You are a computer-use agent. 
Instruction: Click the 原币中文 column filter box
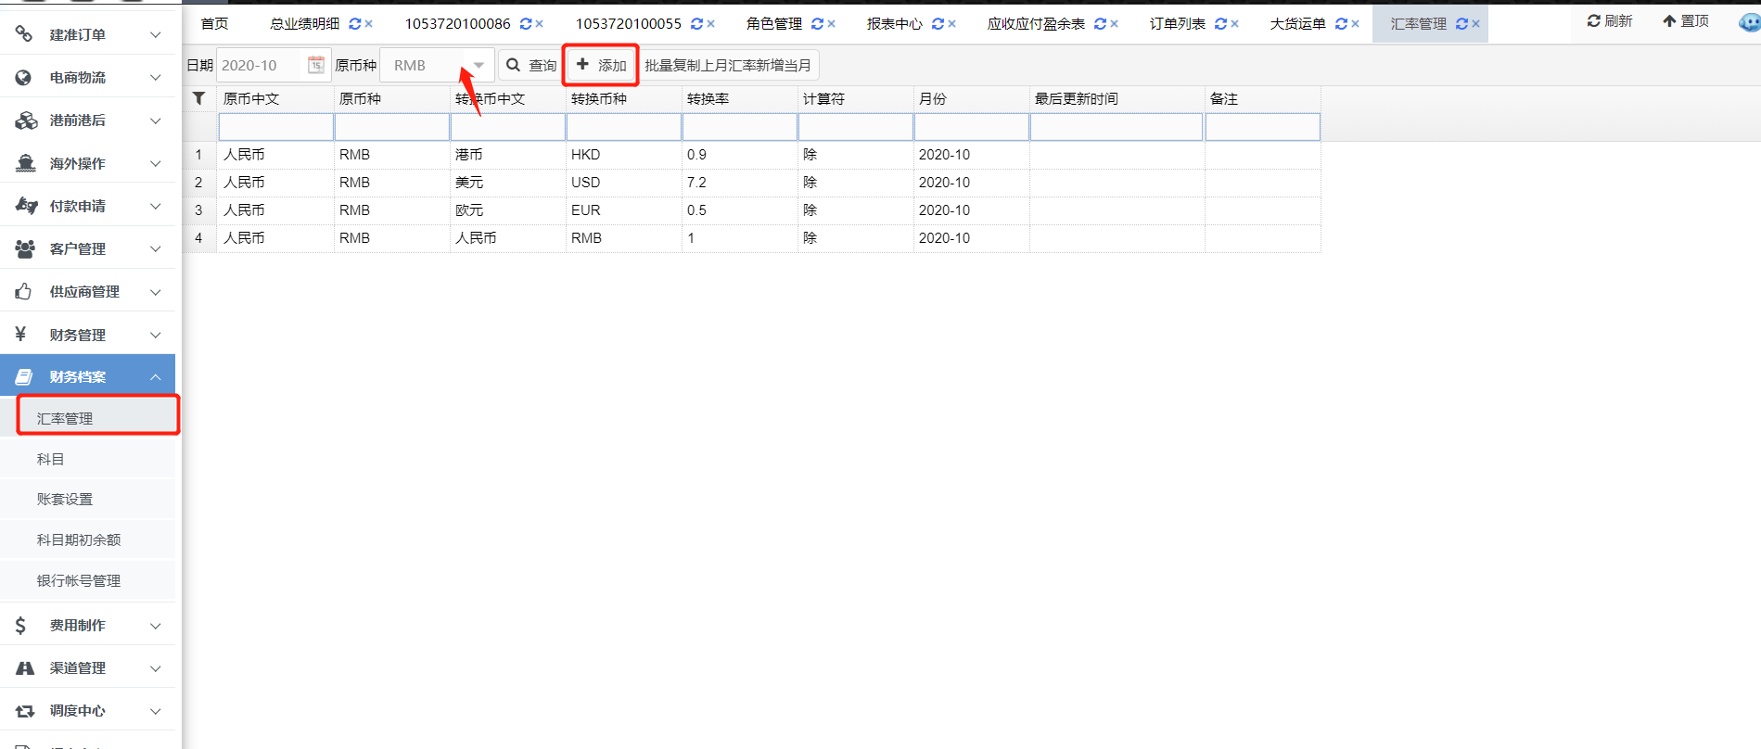click(275, 127)
